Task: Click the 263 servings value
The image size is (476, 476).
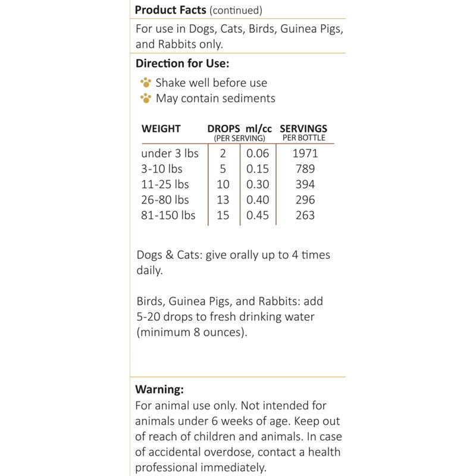Action: pos(305,215)
